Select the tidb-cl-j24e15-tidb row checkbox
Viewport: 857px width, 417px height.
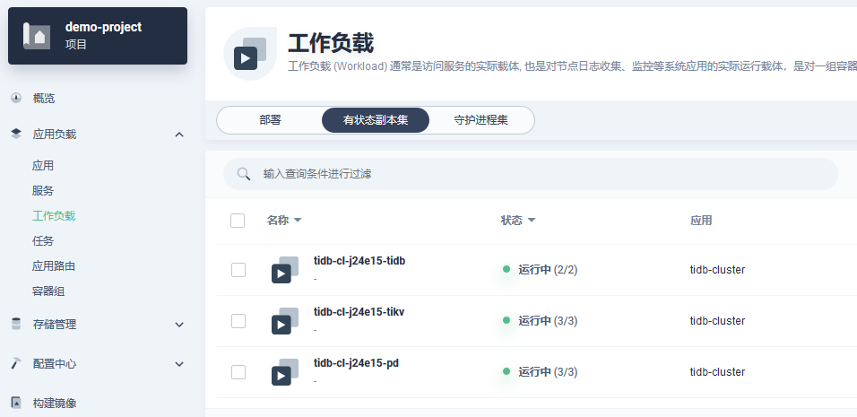(238, 270)
